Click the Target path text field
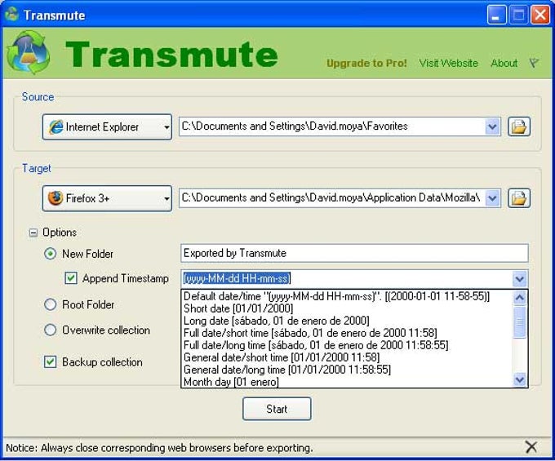 [332, 198]
